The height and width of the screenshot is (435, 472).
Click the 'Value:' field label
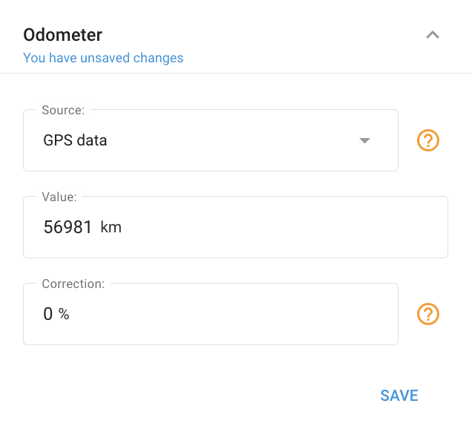[x=59, y=197]
